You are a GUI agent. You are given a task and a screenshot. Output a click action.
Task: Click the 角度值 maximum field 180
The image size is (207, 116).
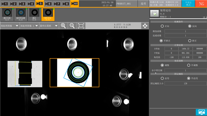(199, 57)
